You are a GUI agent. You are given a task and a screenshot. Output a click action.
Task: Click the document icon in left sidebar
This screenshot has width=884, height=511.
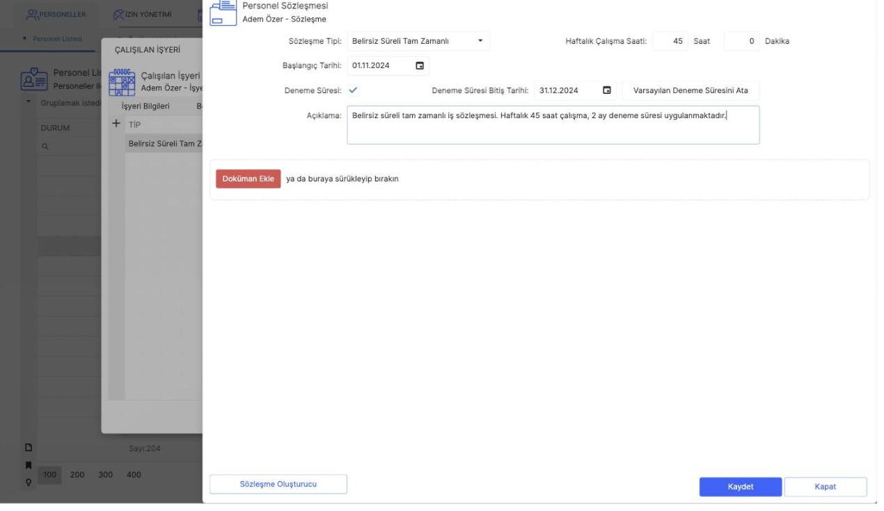coord(29,448)
